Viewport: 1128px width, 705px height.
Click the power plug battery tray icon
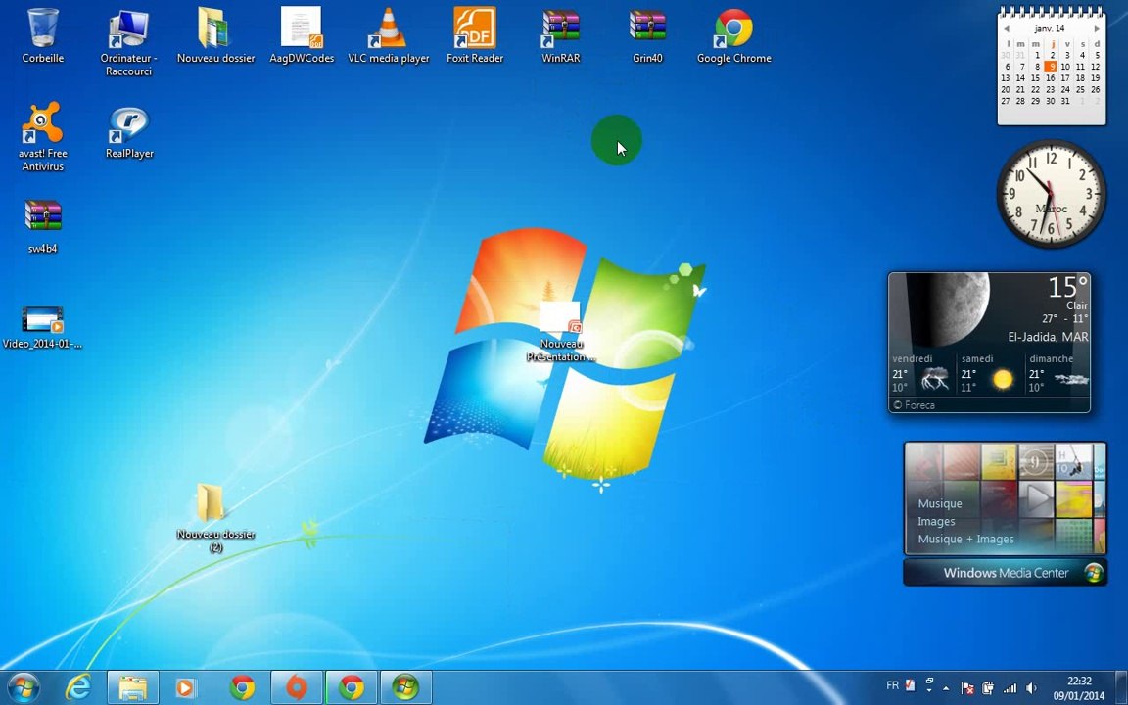click(x=988, y=688)
